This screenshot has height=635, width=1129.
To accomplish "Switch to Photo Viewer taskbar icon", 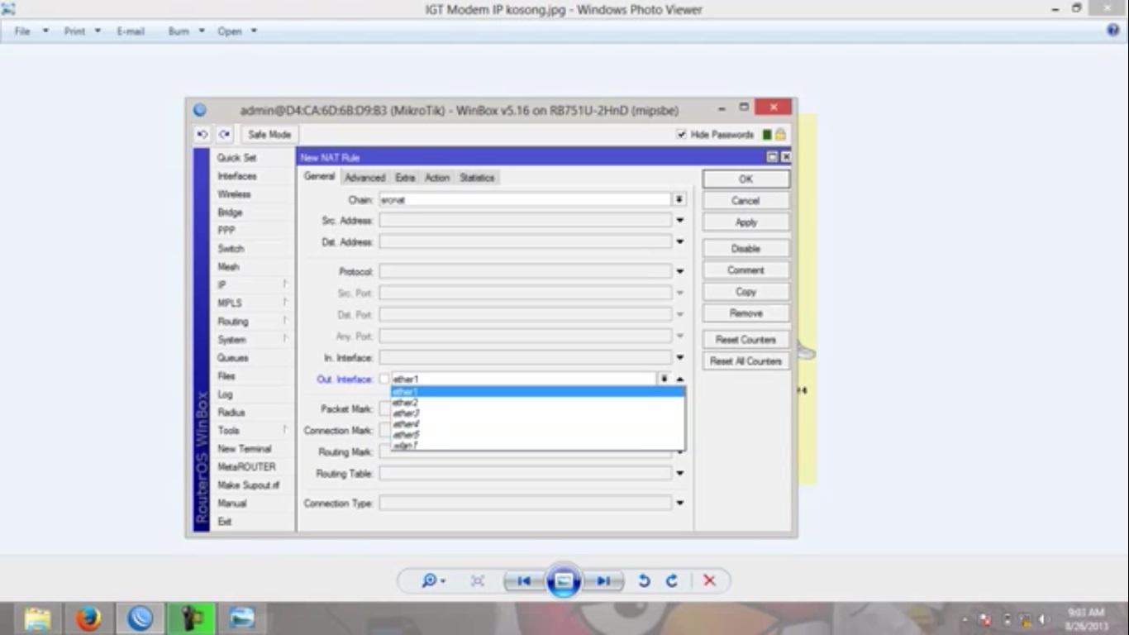I will tap(242, 618).
